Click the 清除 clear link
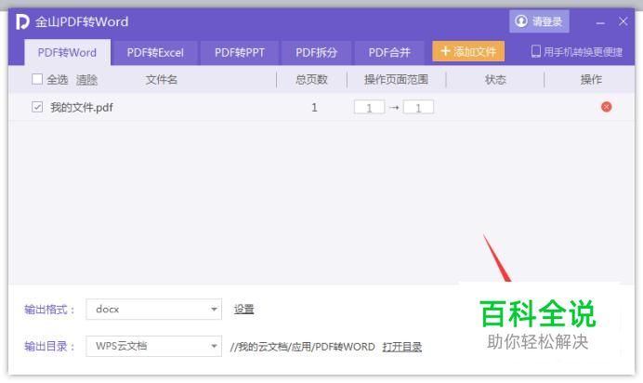This screenshot has height=383, width=643. pos(86,80)
